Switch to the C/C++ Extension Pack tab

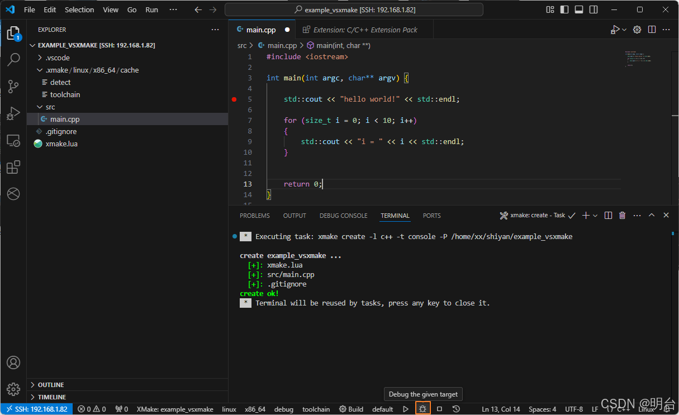tap(365, 30)
